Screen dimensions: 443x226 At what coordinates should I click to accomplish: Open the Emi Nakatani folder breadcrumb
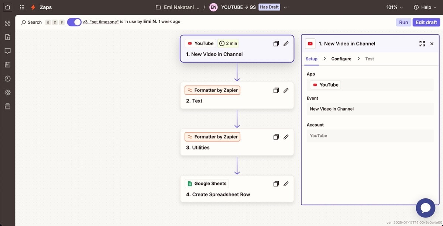pyautogui.click(x=178, y=7)
